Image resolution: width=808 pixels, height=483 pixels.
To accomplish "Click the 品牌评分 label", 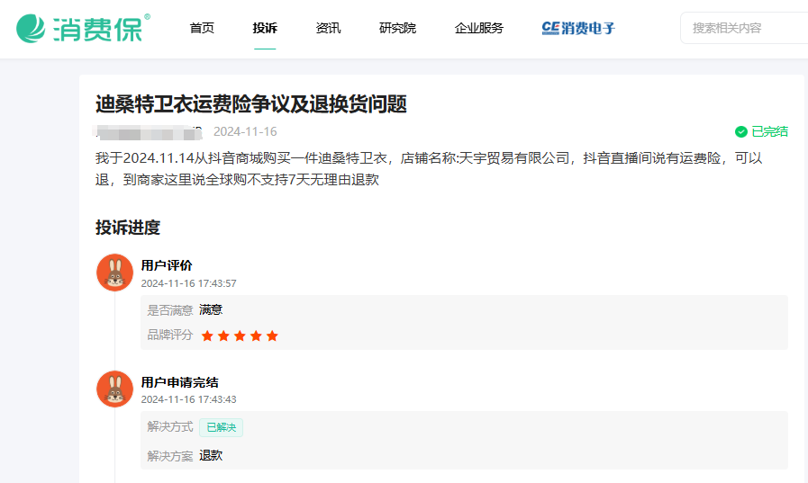I will [x=170, y=335].
